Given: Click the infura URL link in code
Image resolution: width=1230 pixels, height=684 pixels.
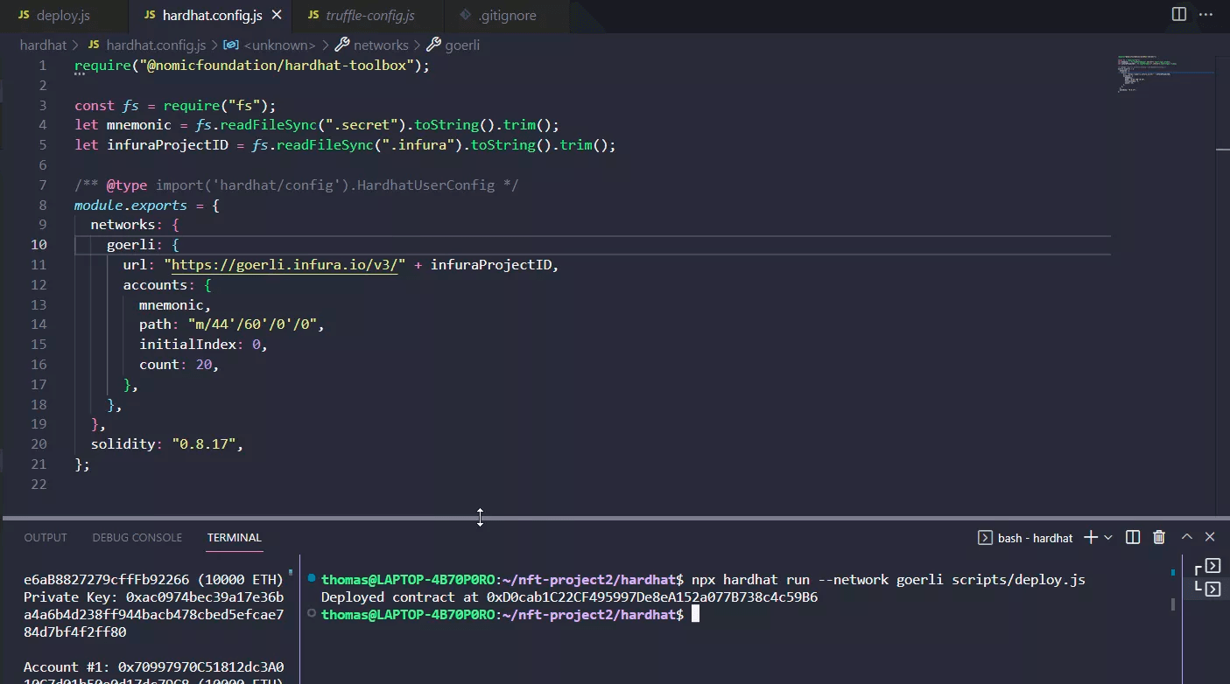Looking at the screenshot, I should coord(285,265).
